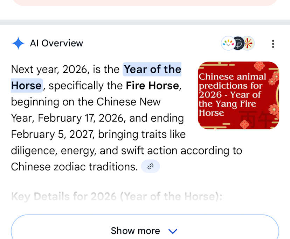Click the link chip icon after the summary
This screenshot has width=290, height=239.
pyautogui.click(x=150, y=167)
